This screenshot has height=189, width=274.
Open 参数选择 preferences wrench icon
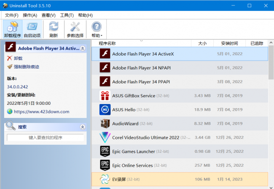(75, 29)
